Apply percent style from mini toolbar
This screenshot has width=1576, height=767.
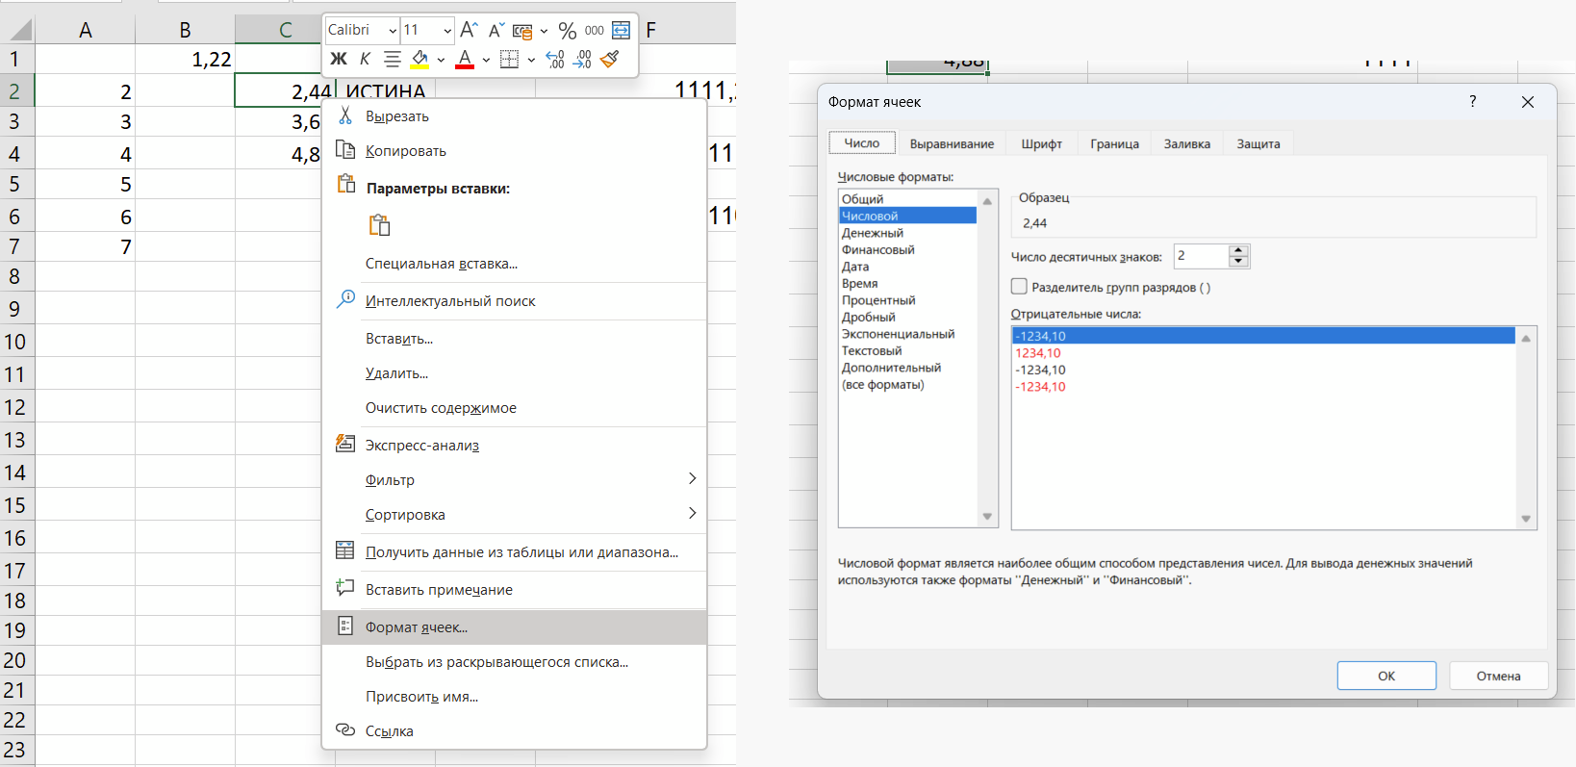[568, 31]
